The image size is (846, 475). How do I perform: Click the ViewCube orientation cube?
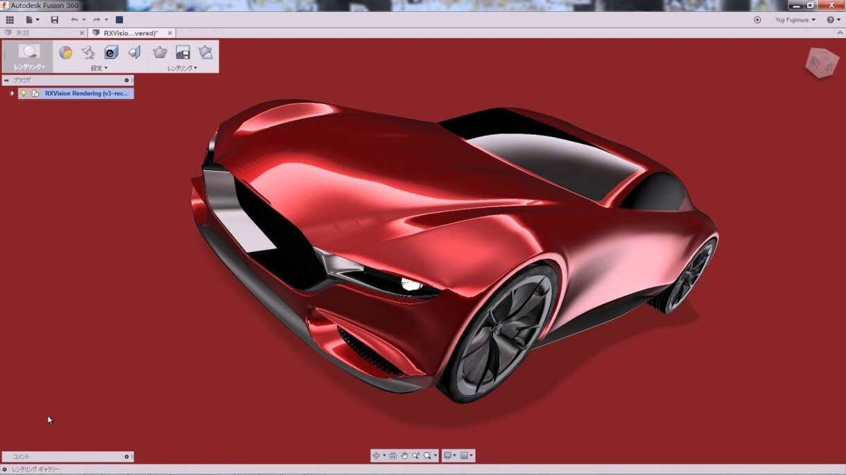tap(822, 62)
